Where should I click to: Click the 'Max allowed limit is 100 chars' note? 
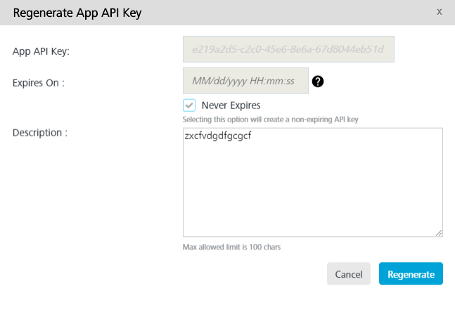click(231, 247)
